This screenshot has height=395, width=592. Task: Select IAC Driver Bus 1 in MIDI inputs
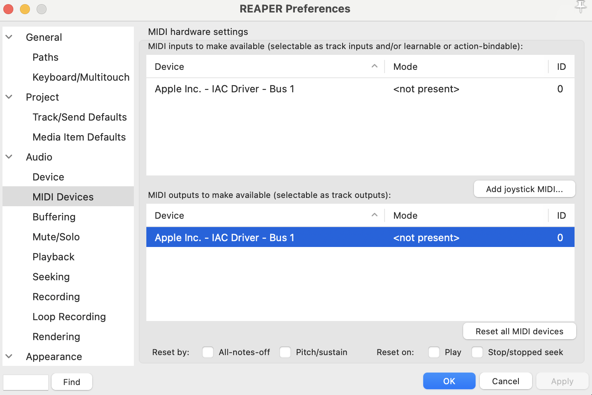pyautogui.click(x=360, y=89)
